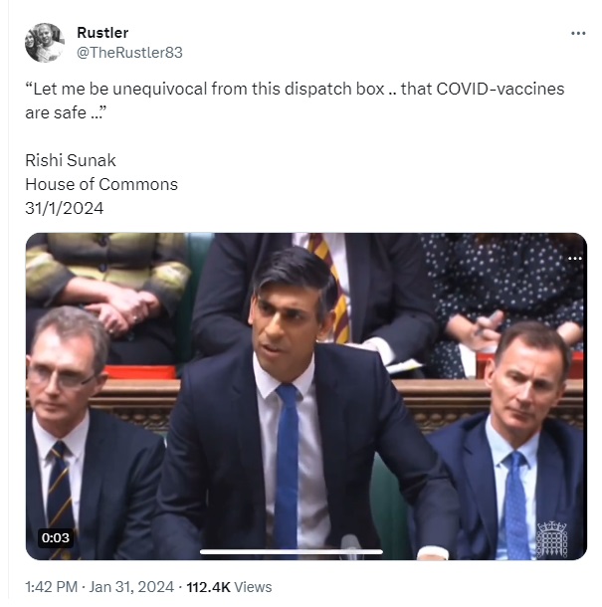Click the Parliament portcullis watermark logo

tap(553, 539)
